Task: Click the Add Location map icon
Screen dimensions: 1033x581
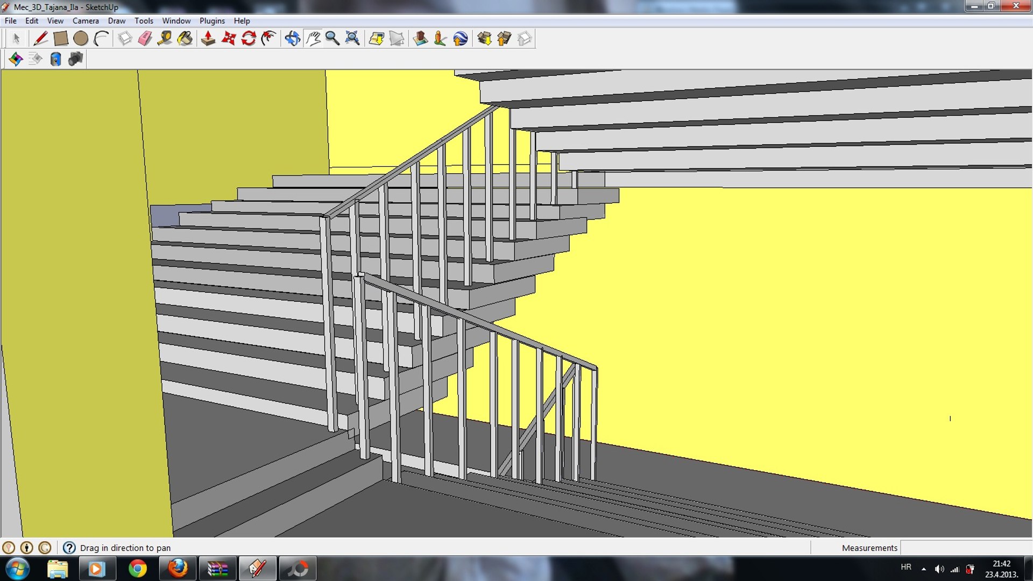Action: point(377,39)
